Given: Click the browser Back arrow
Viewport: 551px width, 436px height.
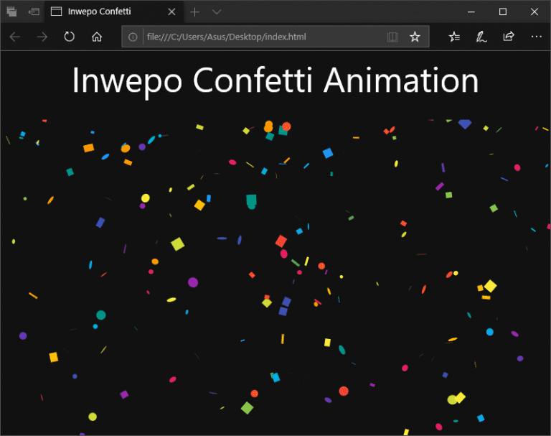Looking at the screenshot, I should coord(15,37).
